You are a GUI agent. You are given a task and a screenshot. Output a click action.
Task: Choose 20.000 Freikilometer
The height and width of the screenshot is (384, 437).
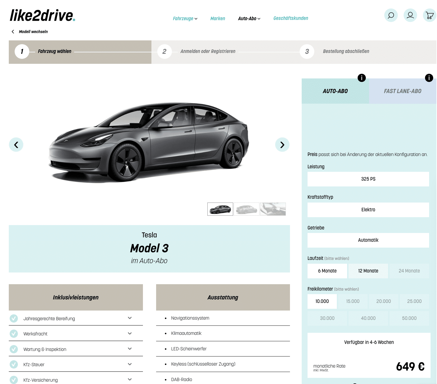click(384, 301)
